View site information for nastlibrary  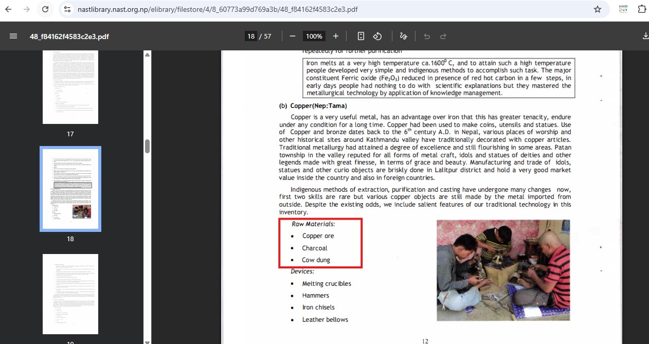[x=67, y=9]
